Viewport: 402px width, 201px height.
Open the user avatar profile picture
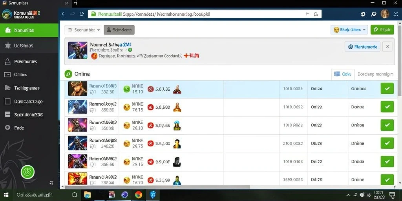pos(385,14)
